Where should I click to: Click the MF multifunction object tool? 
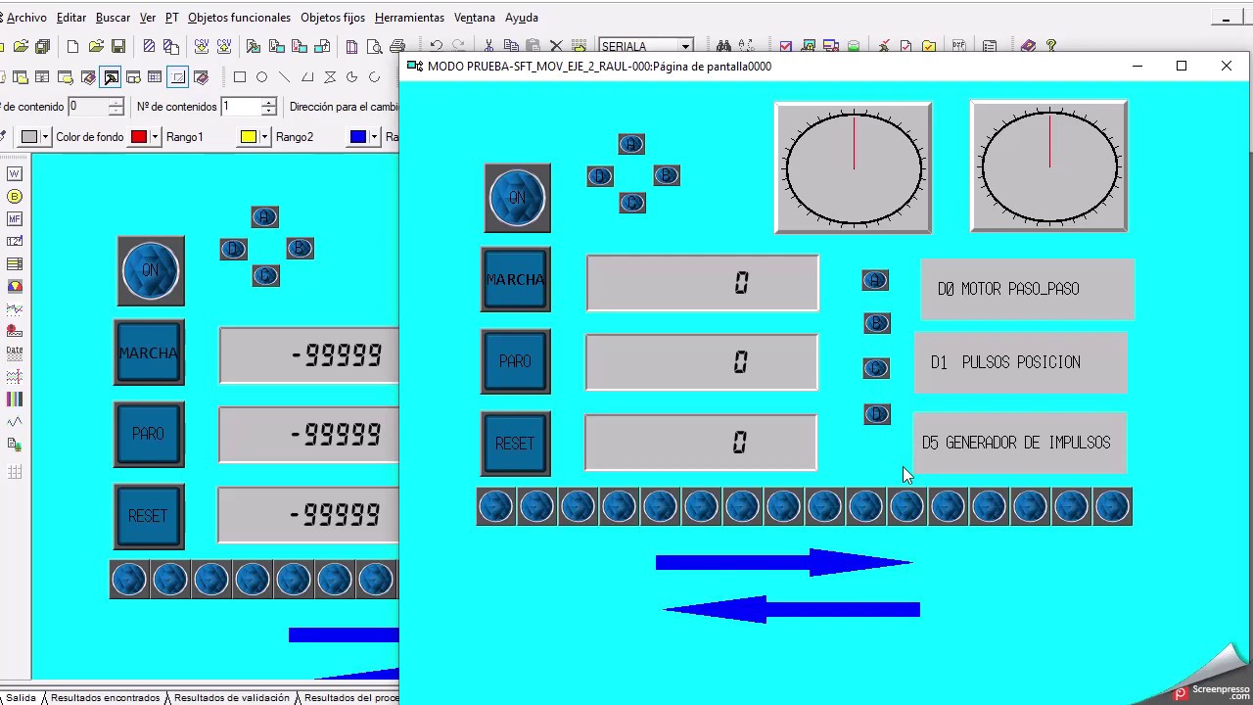(x=15, y=218)
